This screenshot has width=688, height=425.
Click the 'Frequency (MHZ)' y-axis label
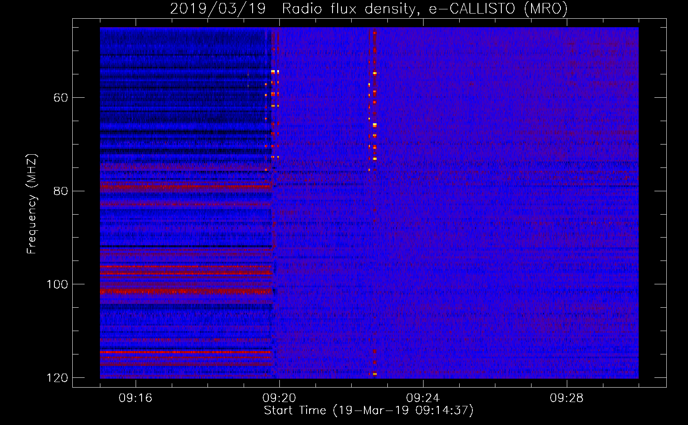pyautogui.click(x=32, y=204)
